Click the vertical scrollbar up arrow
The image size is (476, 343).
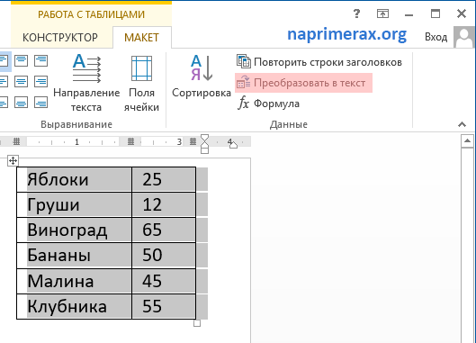click(467, 141)
